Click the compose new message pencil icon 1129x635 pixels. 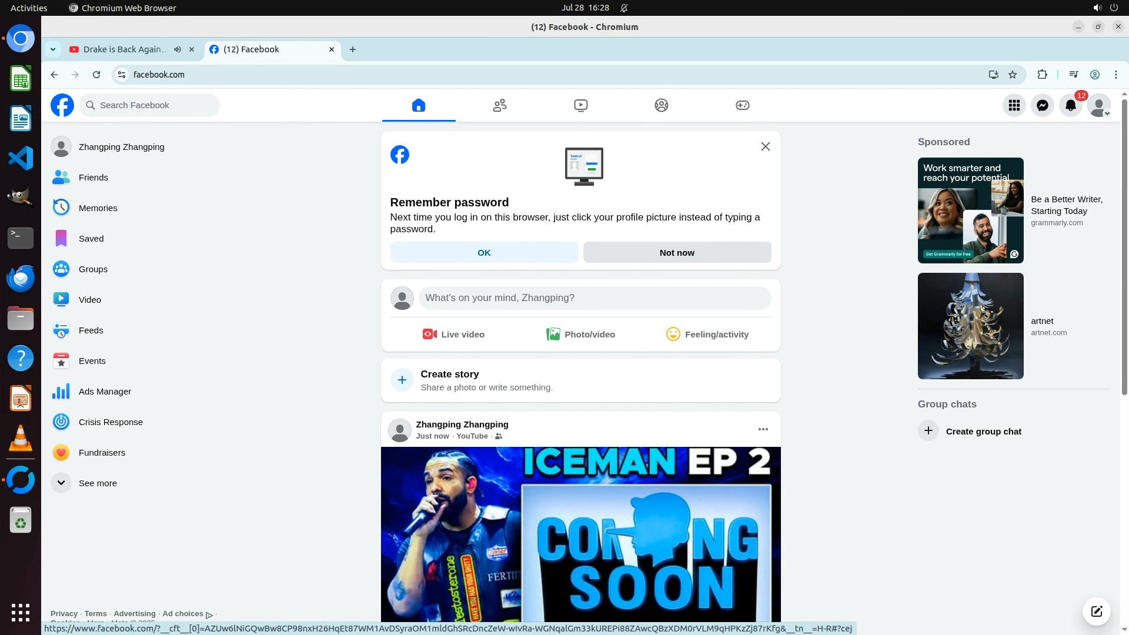1096,611
